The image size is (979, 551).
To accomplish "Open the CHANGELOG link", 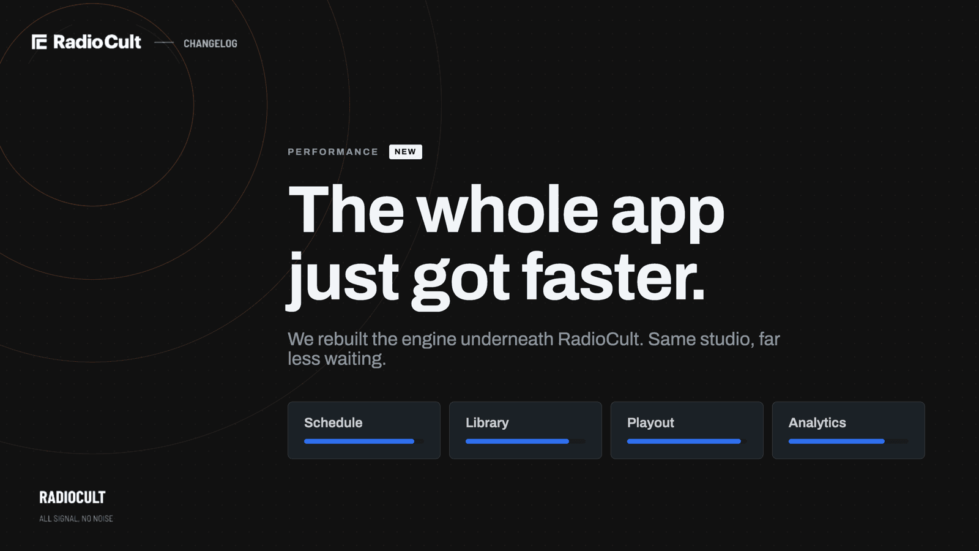I will click(x=210, y=43).
